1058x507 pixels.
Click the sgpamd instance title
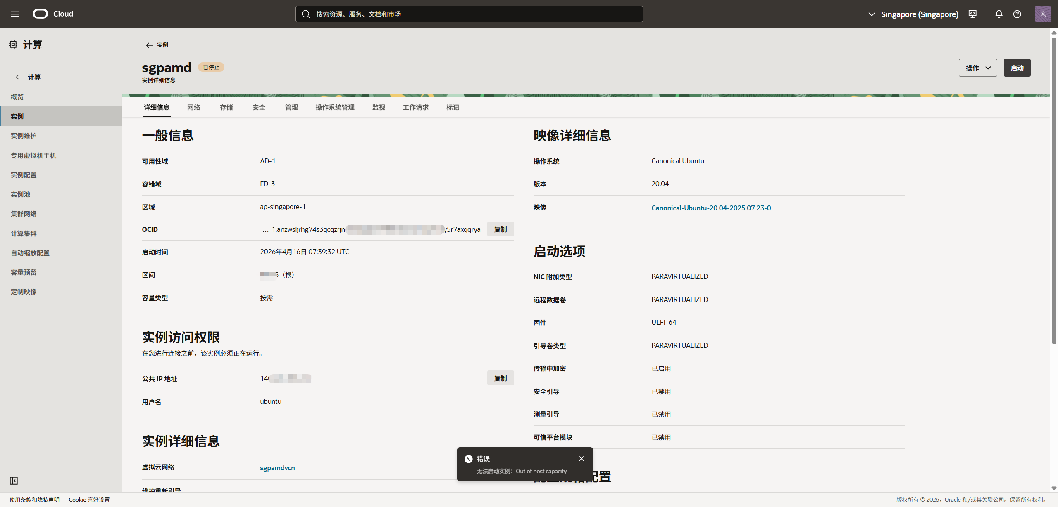click(x=167, y=67)
